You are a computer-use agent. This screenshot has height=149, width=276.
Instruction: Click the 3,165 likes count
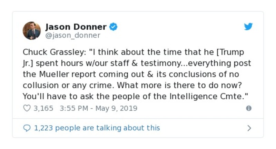click(x=43, y=108)
